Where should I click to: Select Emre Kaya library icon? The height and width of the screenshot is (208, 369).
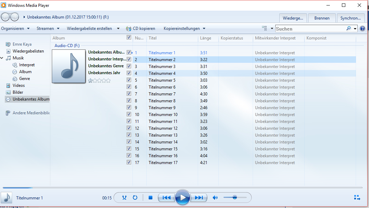[8, 44]
